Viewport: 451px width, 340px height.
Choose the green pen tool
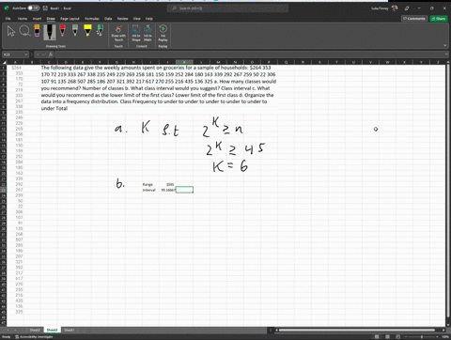(x=100, y=31)
